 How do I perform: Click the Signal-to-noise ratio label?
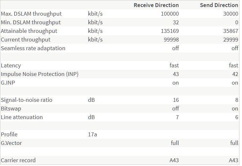26,100
